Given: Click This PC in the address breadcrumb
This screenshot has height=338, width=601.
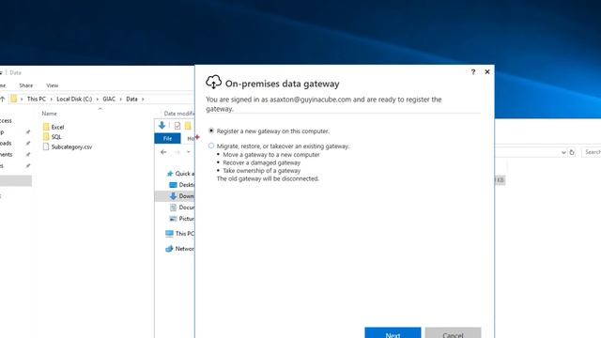Looking at the screenshot, I should click(37, 99).
